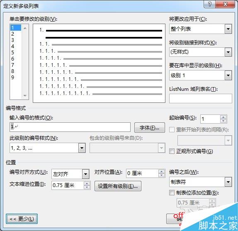Select level 1 in the level list
This screenshot has width=238, height=231.
point(16,28)
